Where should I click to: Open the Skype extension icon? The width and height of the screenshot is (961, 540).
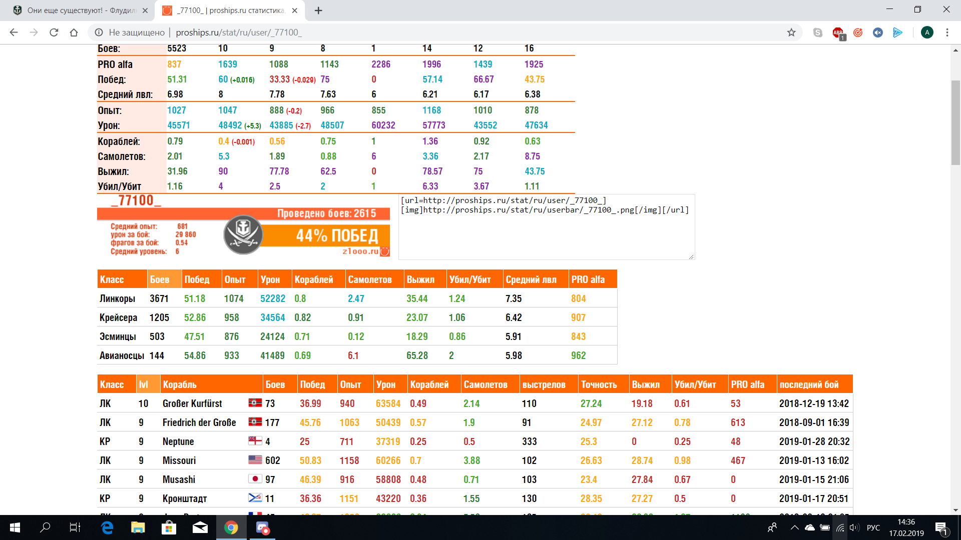(x=818, y=32)
